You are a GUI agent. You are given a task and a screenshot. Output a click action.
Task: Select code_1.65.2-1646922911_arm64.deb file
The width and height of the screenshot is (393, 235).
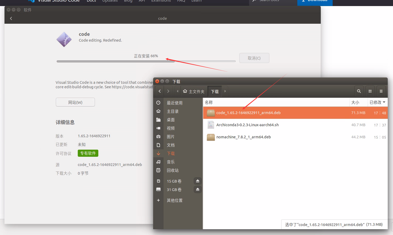[295, 113]
